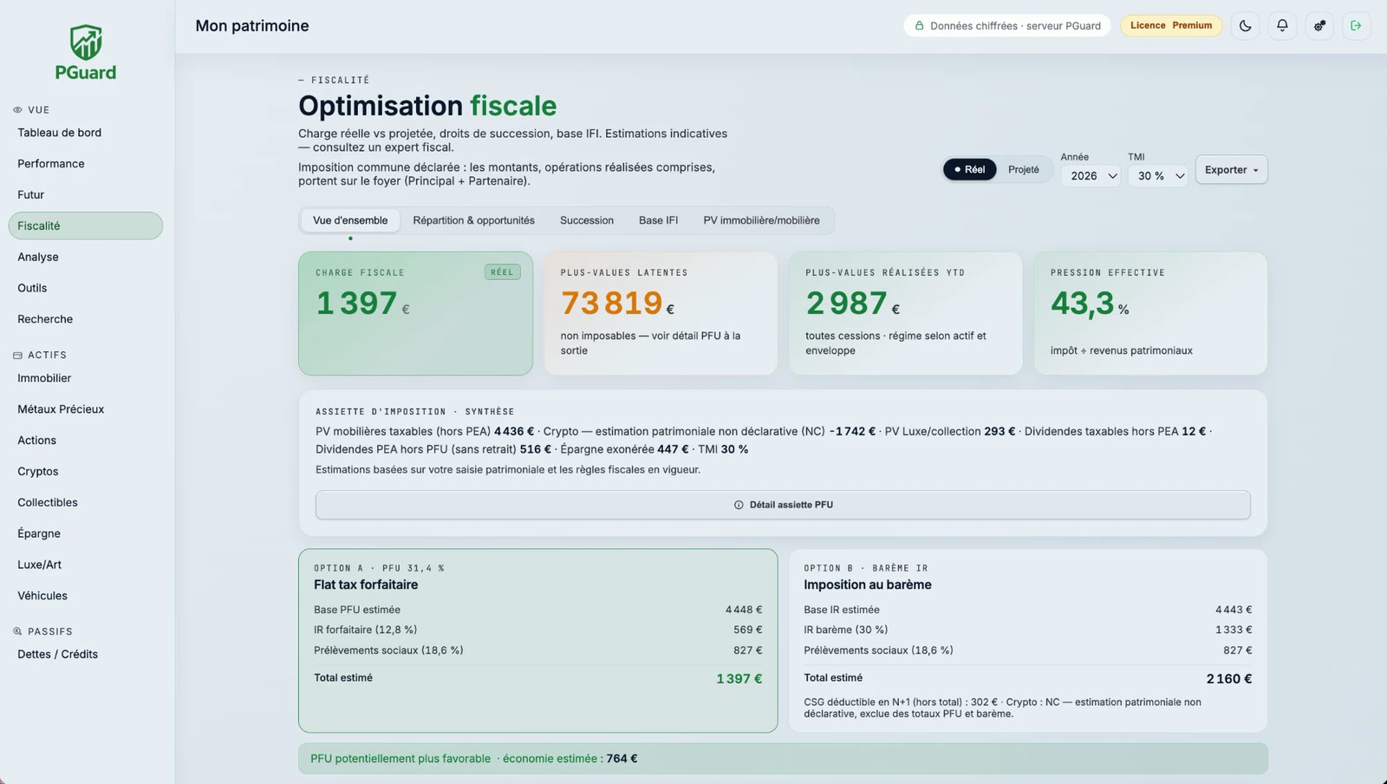The height and width of the screenshot is (784, 1387).
Task: Click the green logout icon
Action: (x=1356, y=26)
